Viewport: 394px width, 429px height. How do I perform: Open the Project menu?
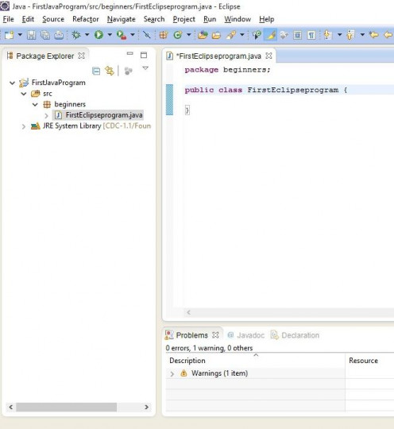tap(183, 19)
